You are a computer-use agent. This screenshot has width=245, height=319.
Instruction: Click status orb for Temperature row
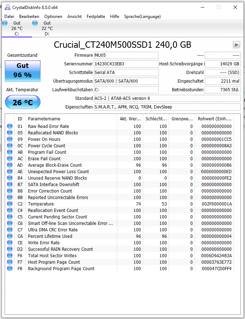point(10,204)
